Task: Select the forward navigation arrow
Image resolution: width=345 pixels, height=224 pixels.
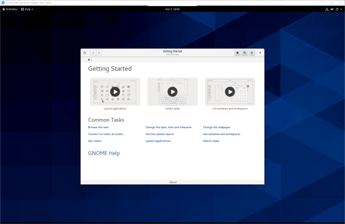Action: point(99,53)
